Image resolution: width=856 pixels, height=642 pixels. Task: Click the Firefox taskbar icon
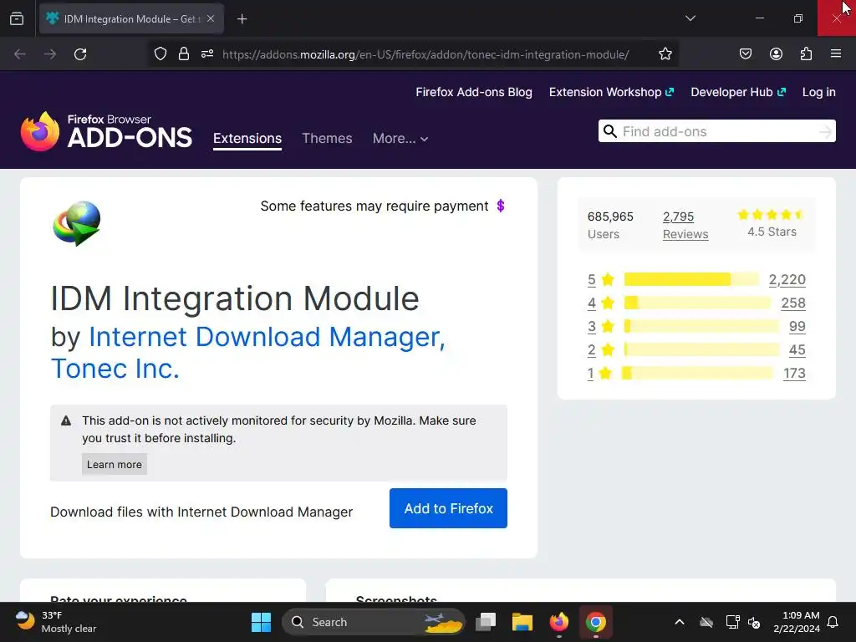(559, 622)
